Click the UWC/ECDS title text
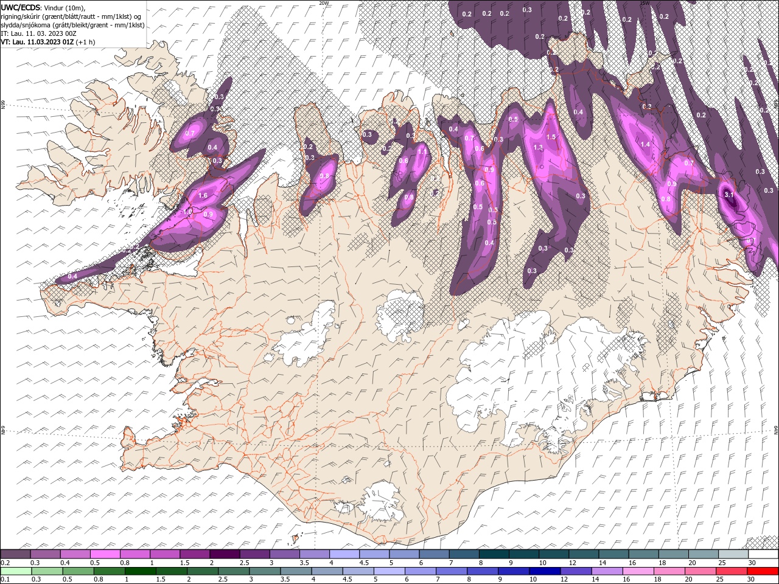The image size is (779, 584). click(21, 7)
